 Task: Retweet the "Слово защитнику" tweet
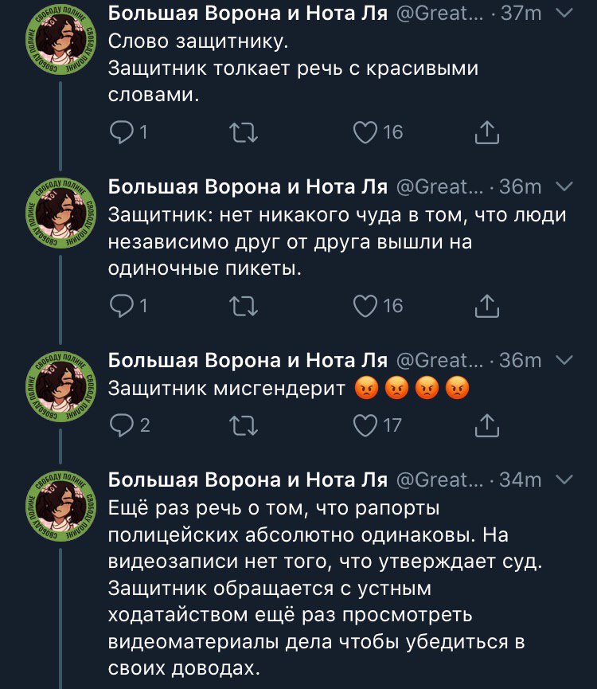[x=243, y=133]
